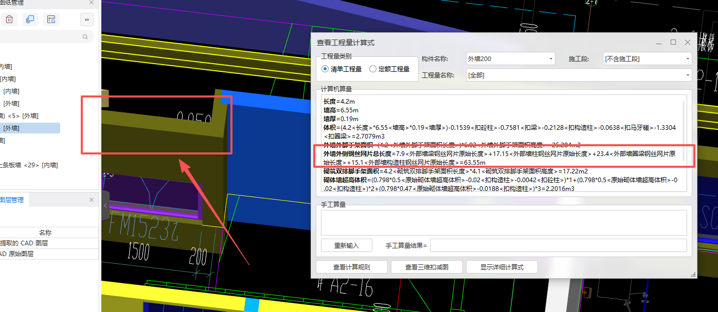Image resolution: width=718 pixels, height=312 pixels.
Task: Click the save drawing icon in 图纸管理 toolbar
Action: pyautogui.click(x=51, y=19)
